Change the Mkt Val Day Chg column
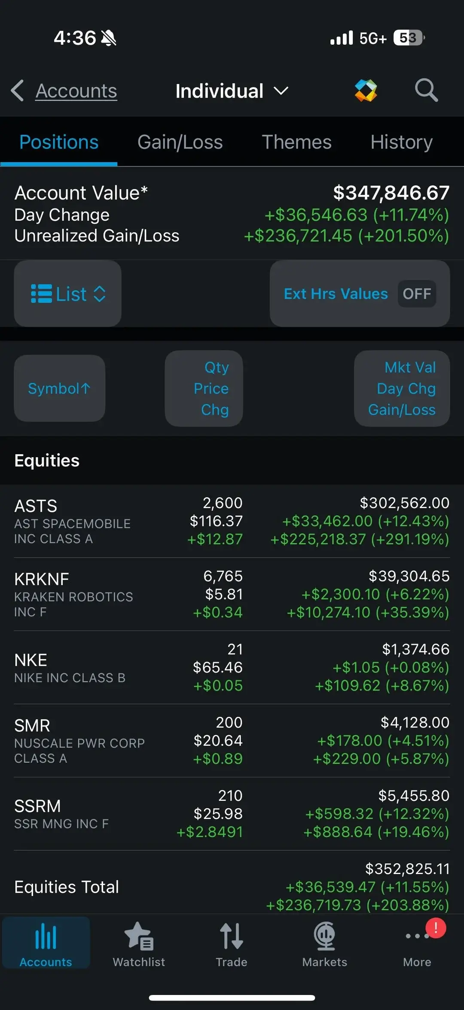Viewport: 464px width, 1010px height. [x=402, y=388]
